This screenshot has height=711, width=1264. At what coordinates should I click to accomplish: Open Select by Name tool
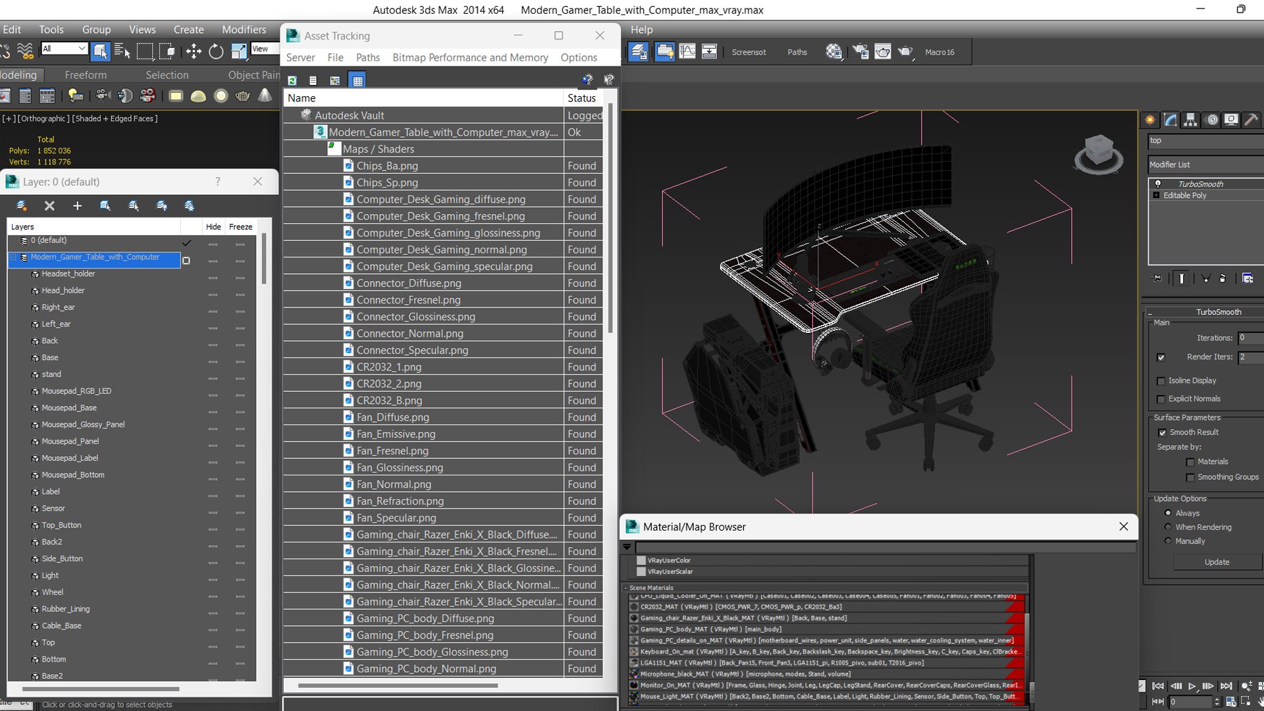[x=122, y=51]
